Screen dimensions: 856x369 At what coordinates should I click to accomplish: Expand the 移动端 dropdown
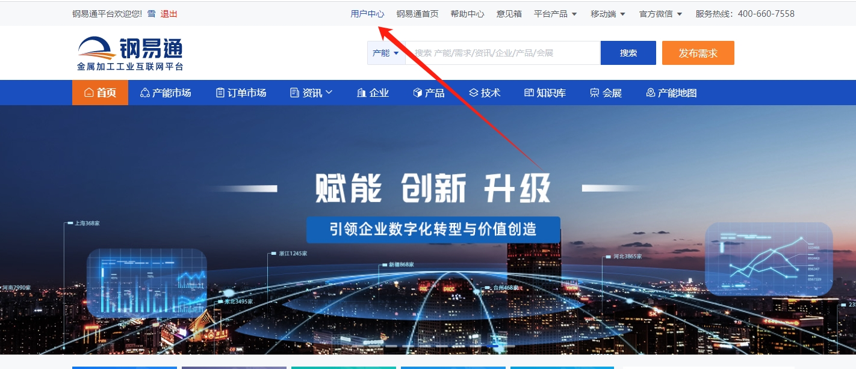608,14
